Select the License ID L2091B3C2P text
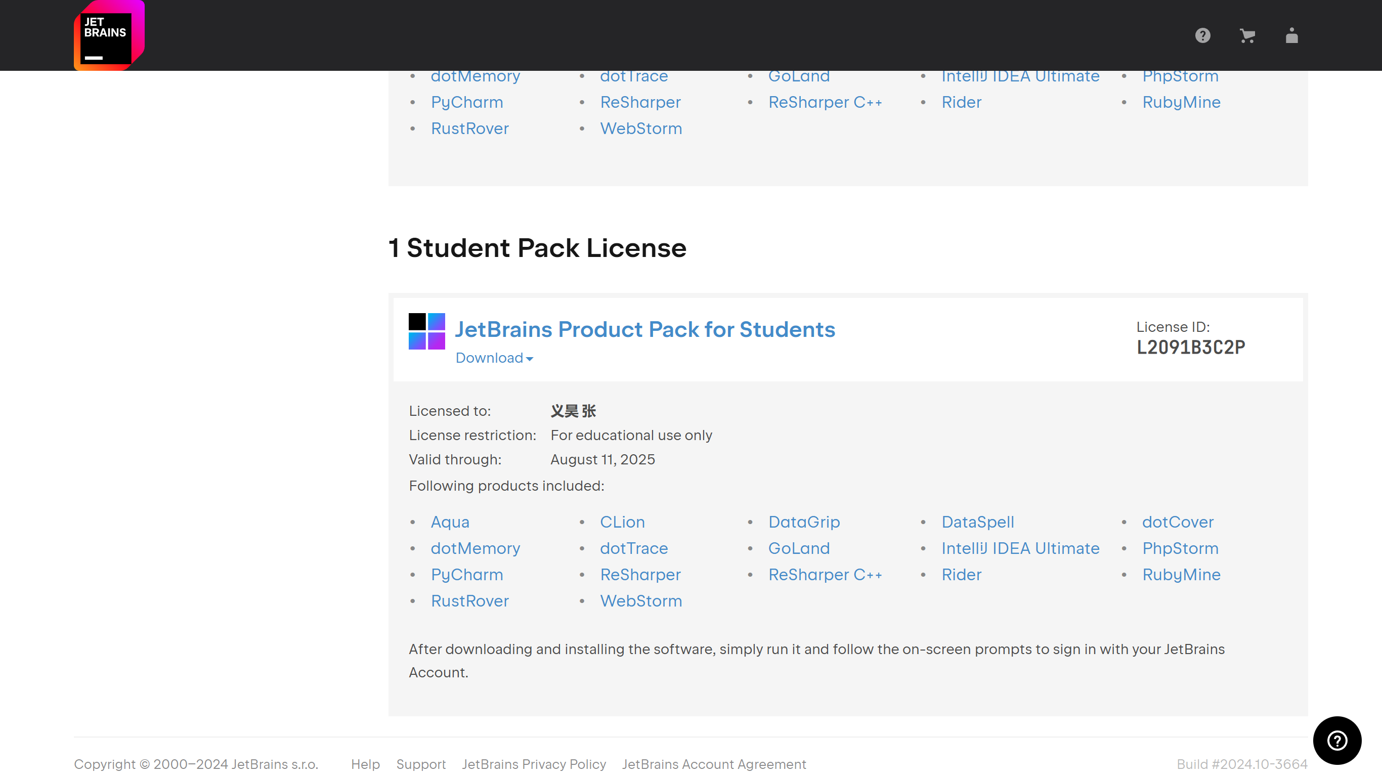Screen dimensions: 1382x777 point(1190,347)
